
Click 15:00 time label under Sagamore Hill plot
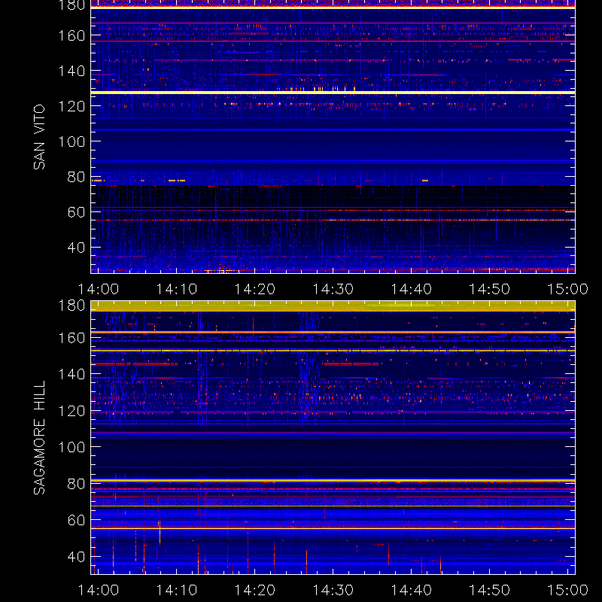tap(568, 590)
